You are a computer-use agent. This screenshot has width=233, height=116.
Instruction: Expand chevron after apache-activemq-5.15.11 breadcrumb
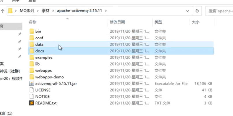[x=106, y=11]
